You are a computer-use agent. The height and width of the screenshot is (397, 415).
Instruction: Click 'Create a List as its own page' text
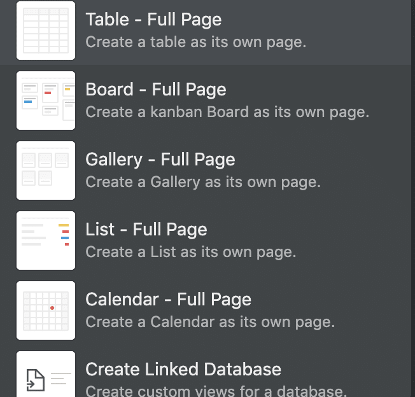(x=191, y=253)
